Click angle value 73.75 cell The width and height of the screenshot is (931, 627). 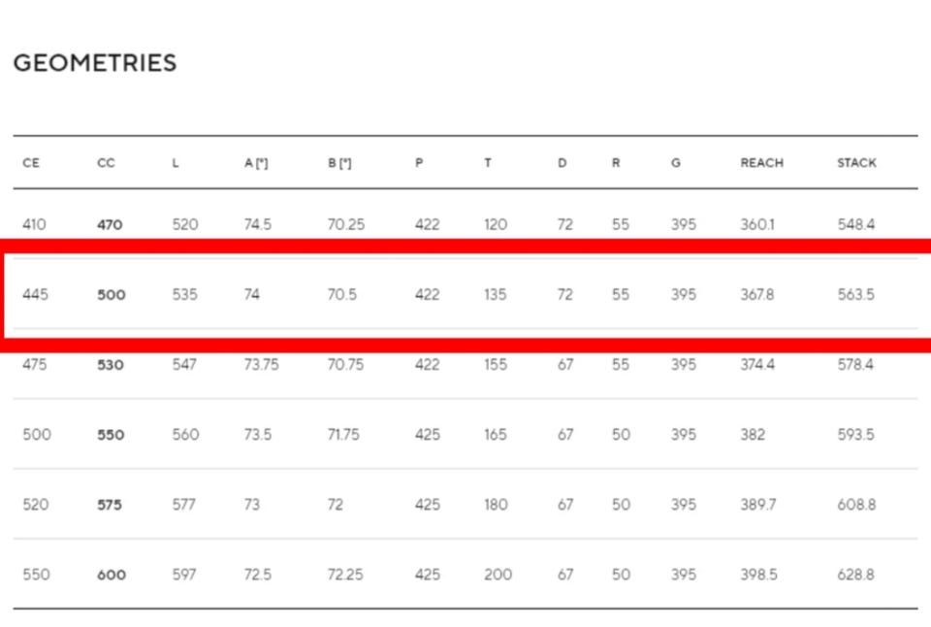(x=261, y=365)
